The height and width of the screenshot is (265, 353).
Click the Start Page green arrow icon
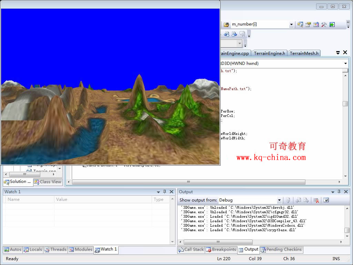332,24
